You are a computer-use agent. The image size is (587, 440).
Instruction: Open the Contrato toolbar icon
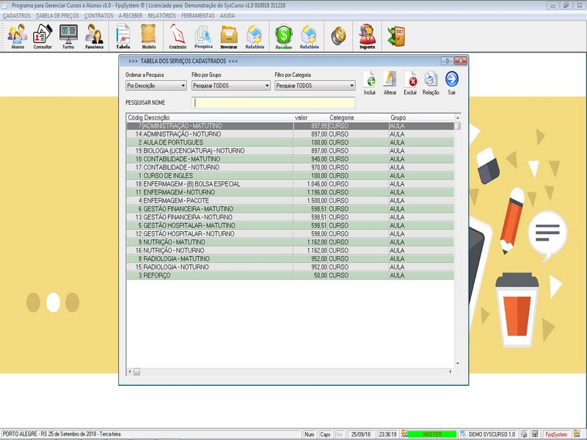(178, 34)
